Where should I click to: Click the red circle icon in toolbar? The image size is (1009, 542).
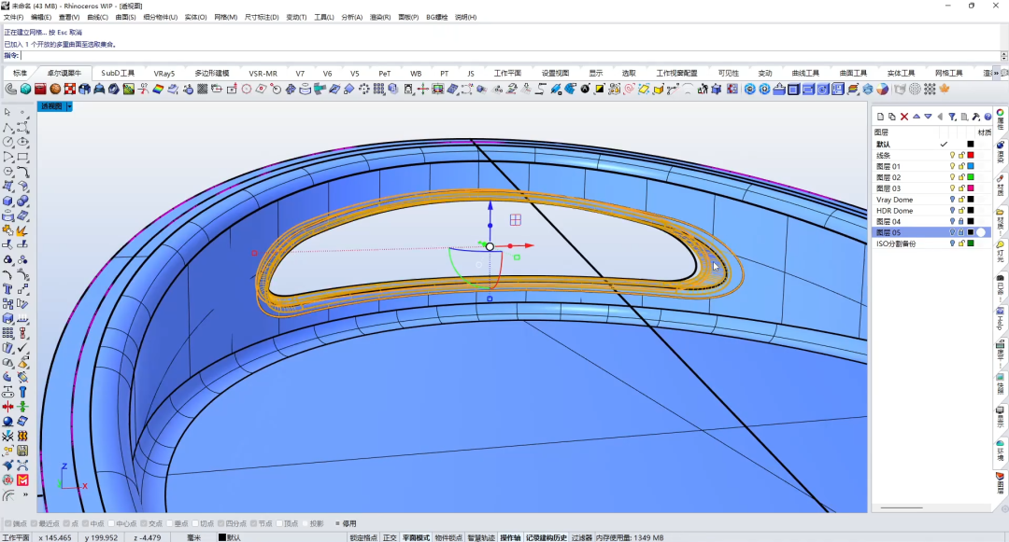coord(247,90)
